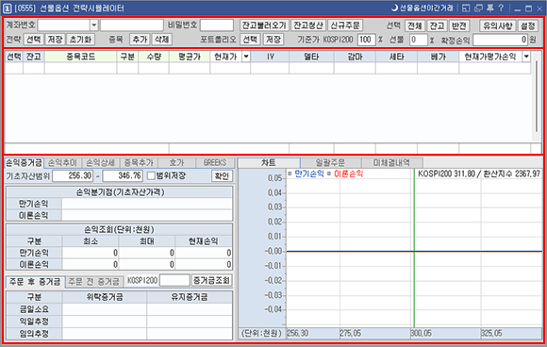Switch to the 손익상세 tab
The image size is (547, 347).
coord(101,163)
